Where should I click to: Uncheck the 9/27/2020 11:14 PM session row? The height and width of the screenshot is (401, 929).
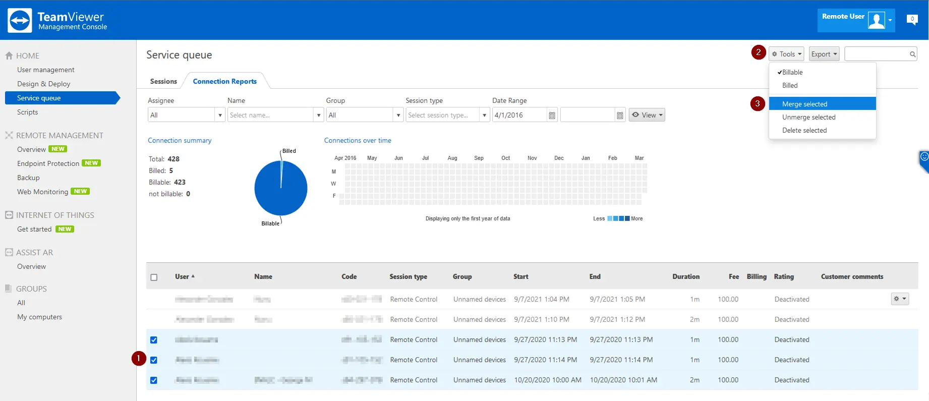(154, 360)
